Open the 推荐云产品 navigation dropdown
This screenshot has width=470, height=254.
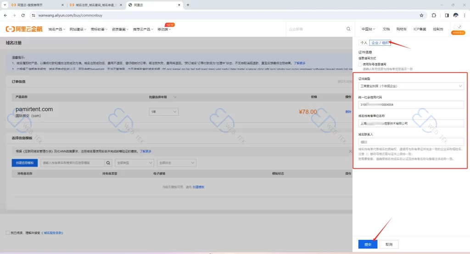(x=143, y=29)
